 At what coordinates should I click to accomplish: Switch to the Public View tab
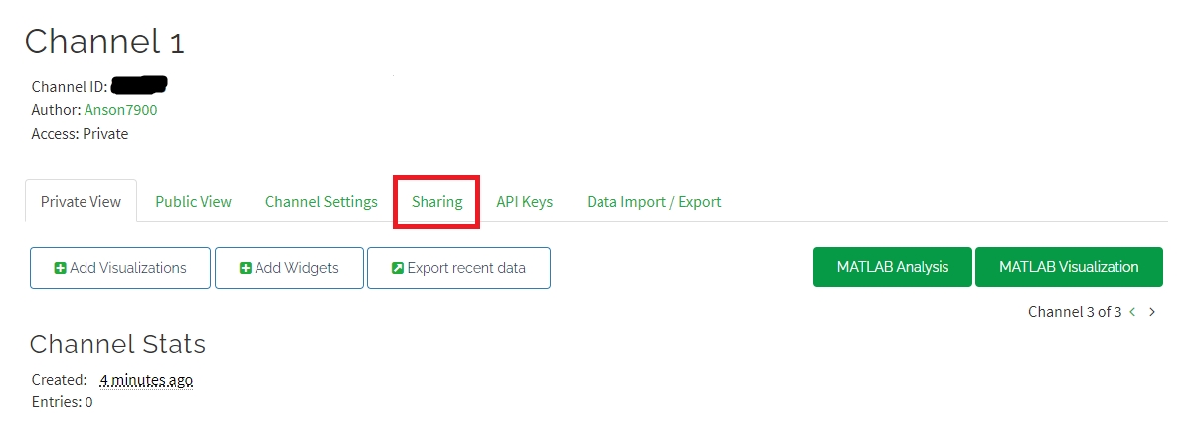point(193,201)
